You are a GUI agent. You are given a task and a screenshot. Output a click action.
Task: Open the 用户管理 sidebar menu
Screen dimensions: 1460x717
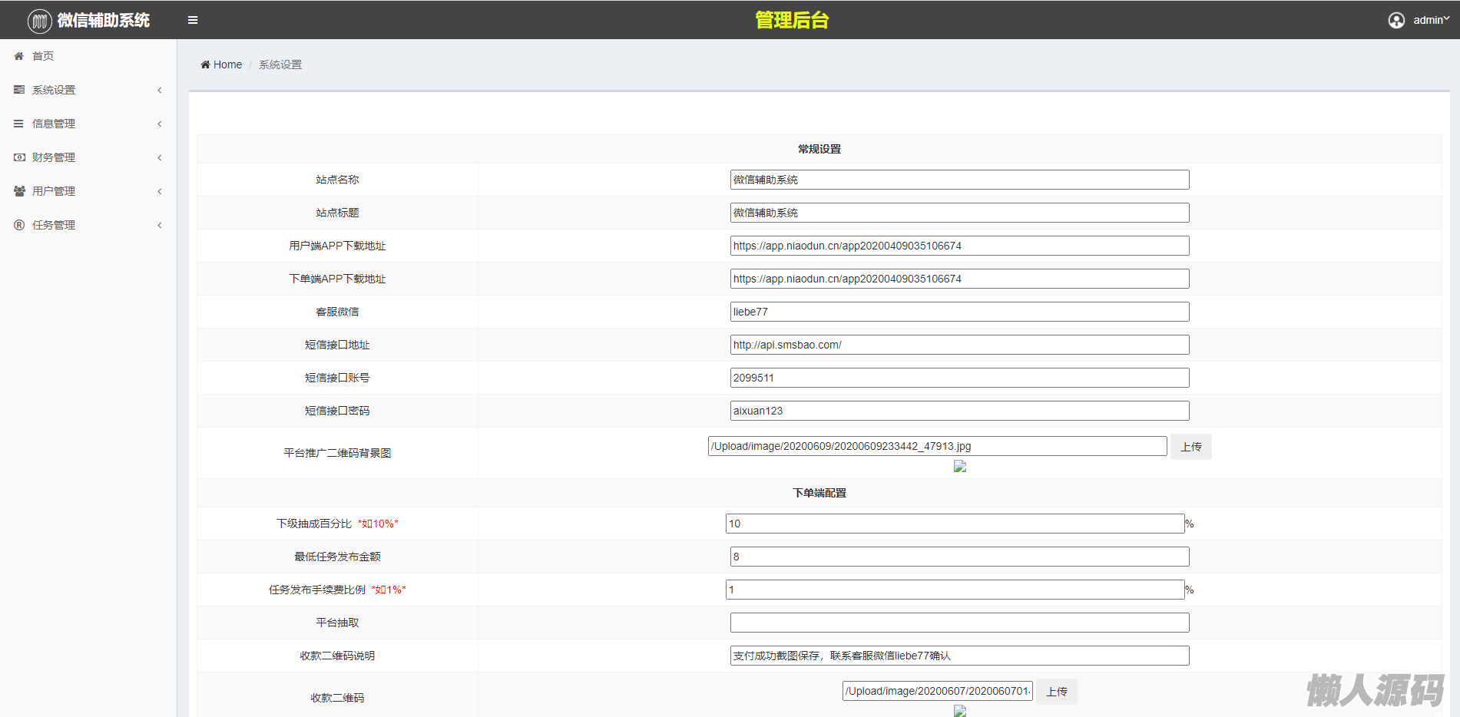(x=54, y=191)
